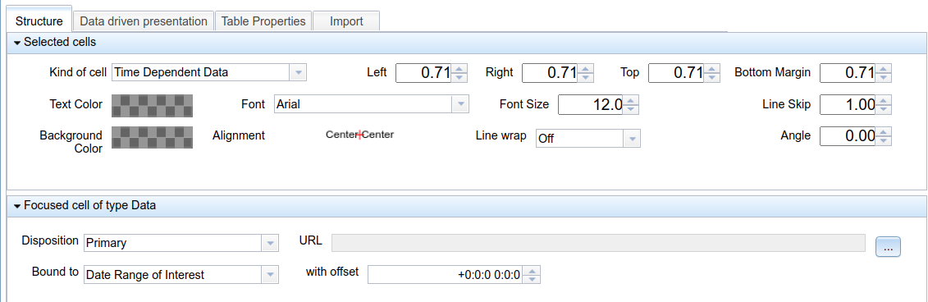The width and height of the screenshot is (928, 302).
Task: Decrease the Right margin value
Action: click(586, 78)
